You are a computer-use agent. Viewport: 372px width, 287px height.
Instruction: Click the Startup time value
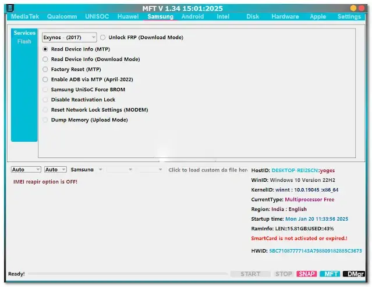317,219
